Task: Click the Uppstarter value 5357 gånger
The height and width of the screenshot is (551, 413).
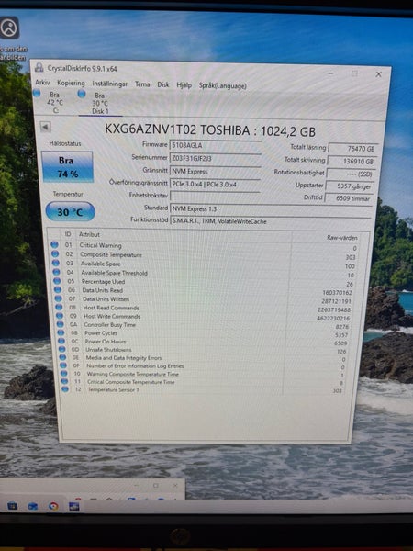Action: click(x=351, y=186)
